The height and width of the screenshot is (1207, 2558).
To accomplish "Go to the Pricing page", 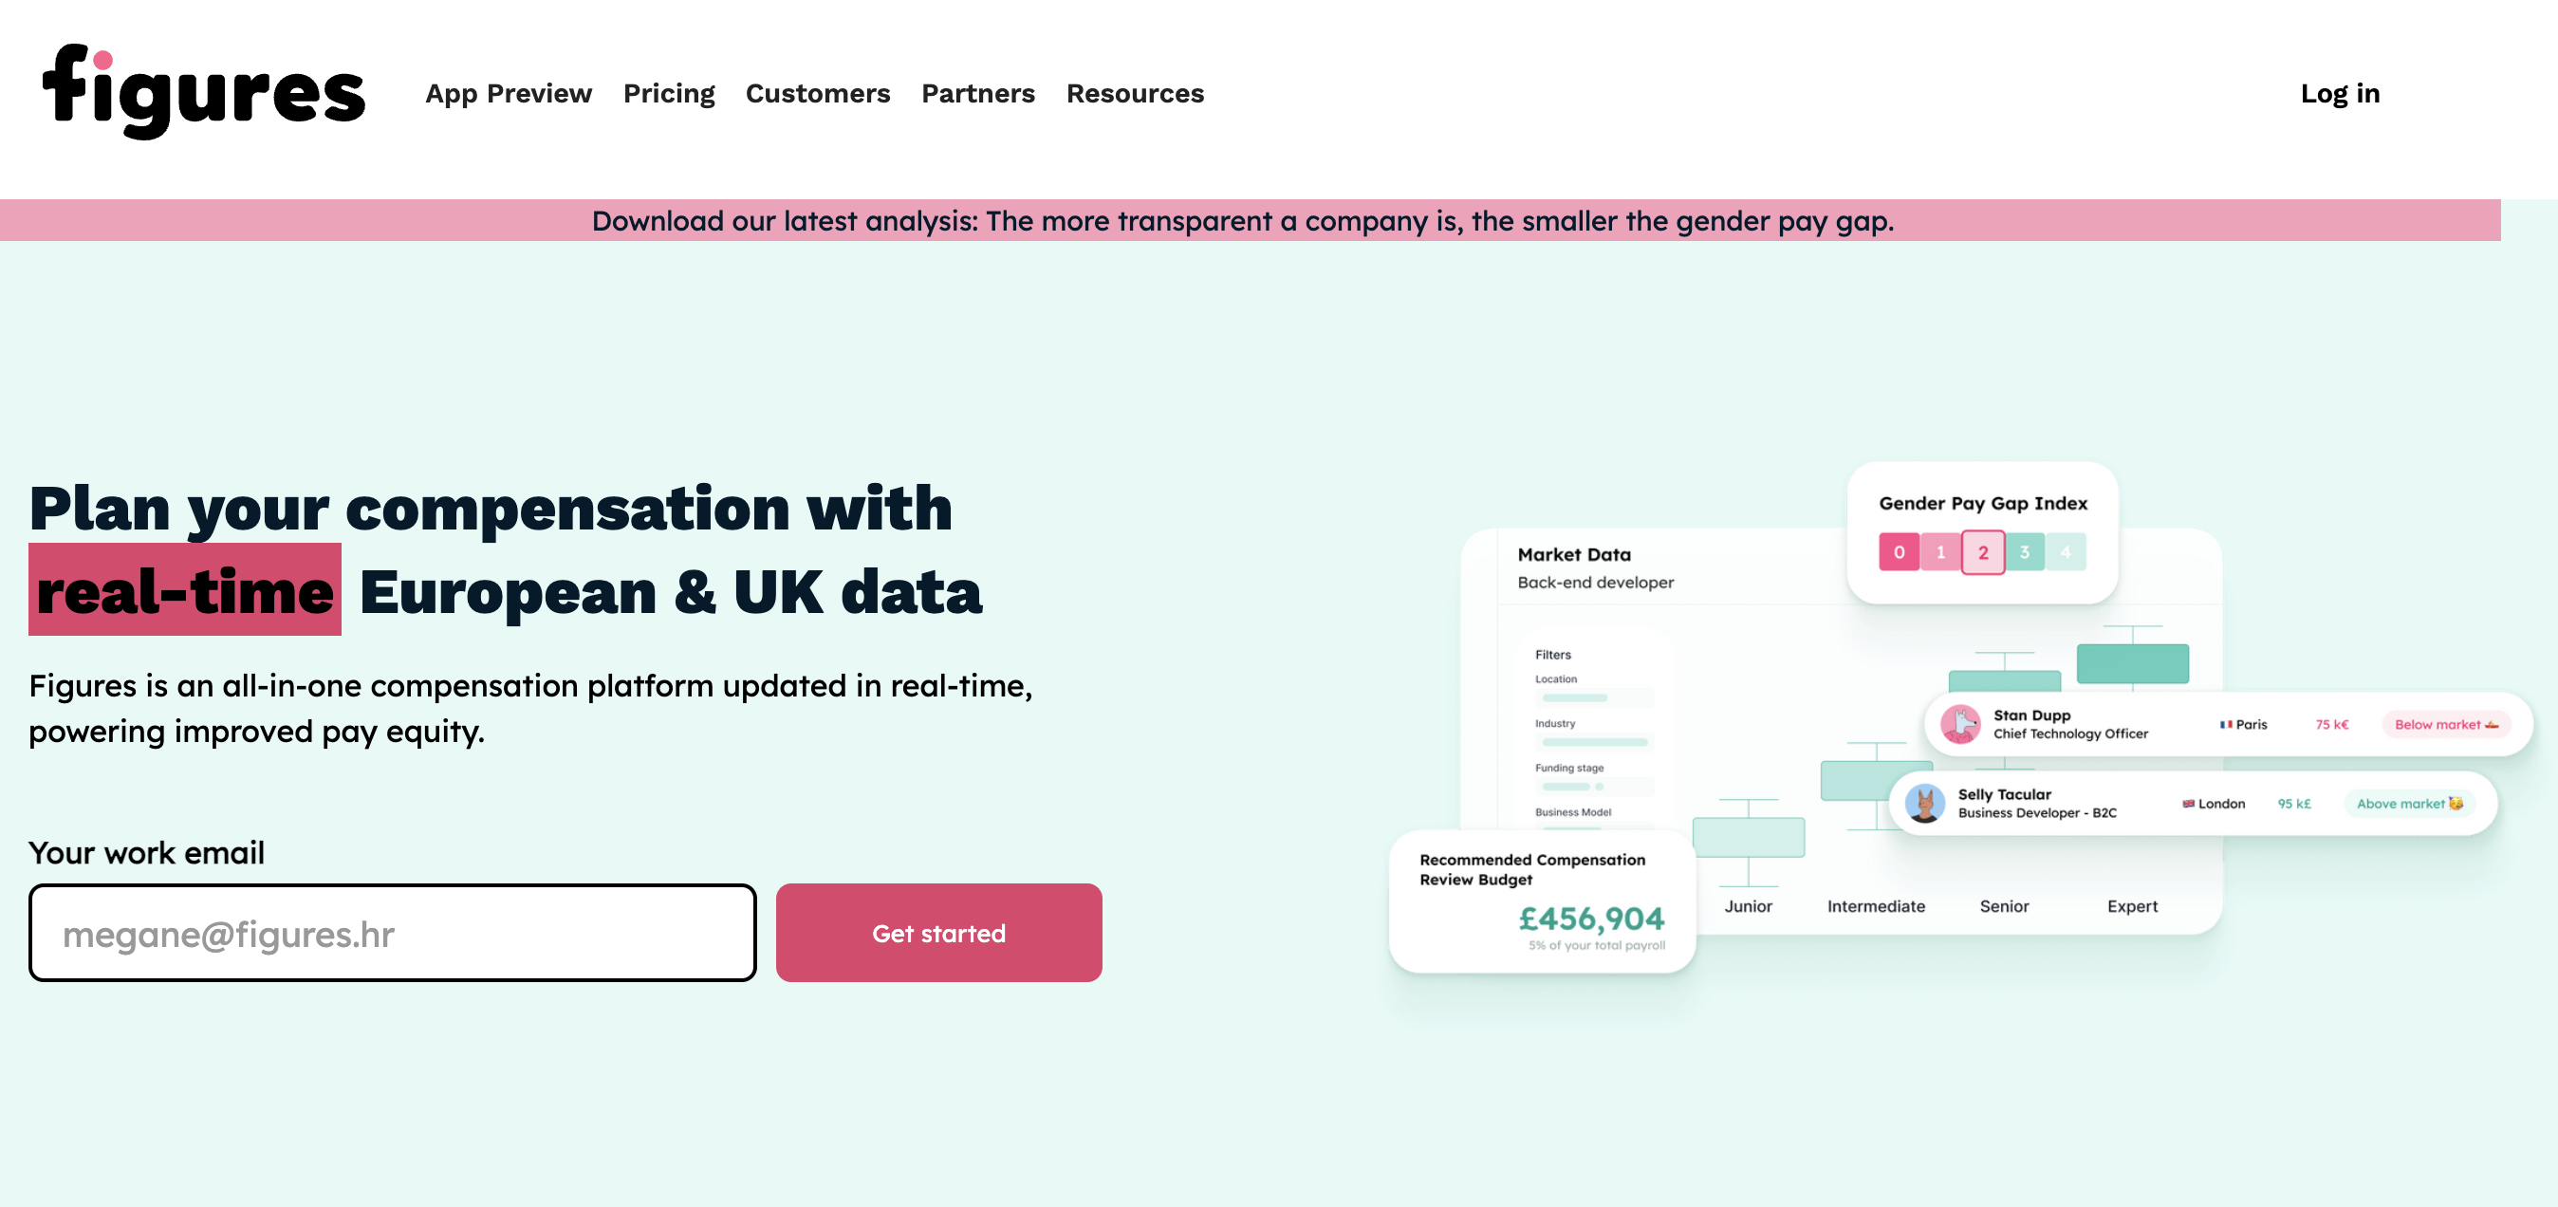I will [668, 93].
